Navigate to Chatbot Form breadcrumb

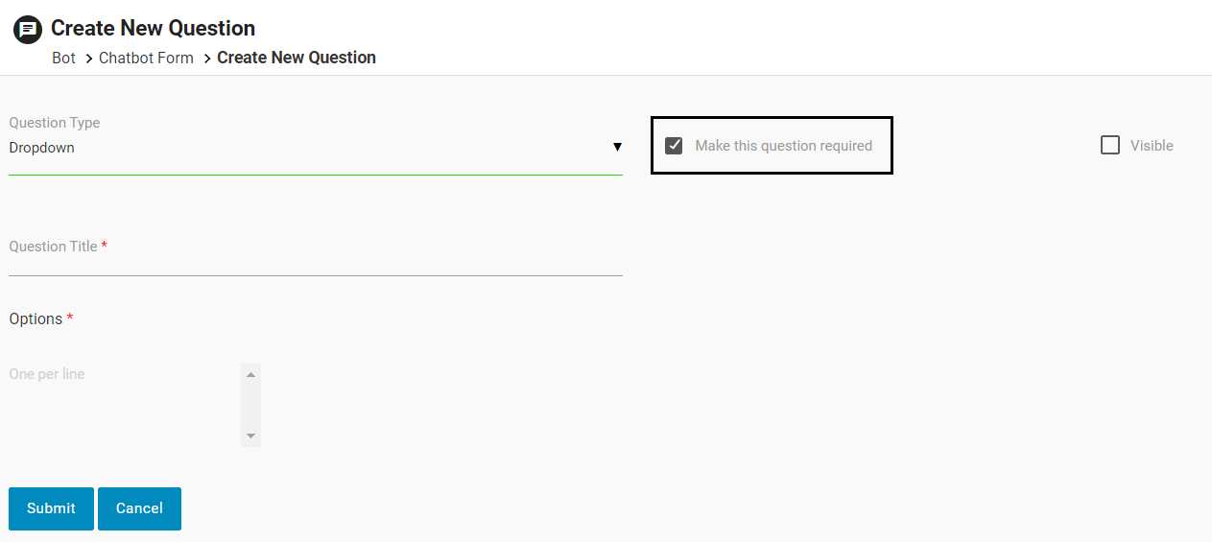point(146,59)
